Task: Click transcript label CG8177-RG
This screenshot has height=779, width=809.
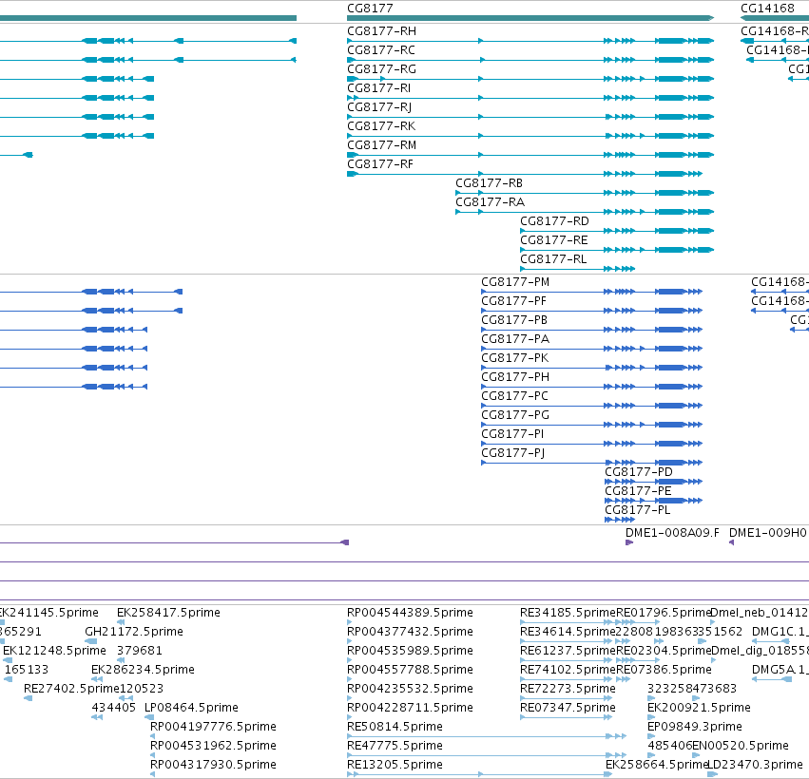Action: pos(381,69)
